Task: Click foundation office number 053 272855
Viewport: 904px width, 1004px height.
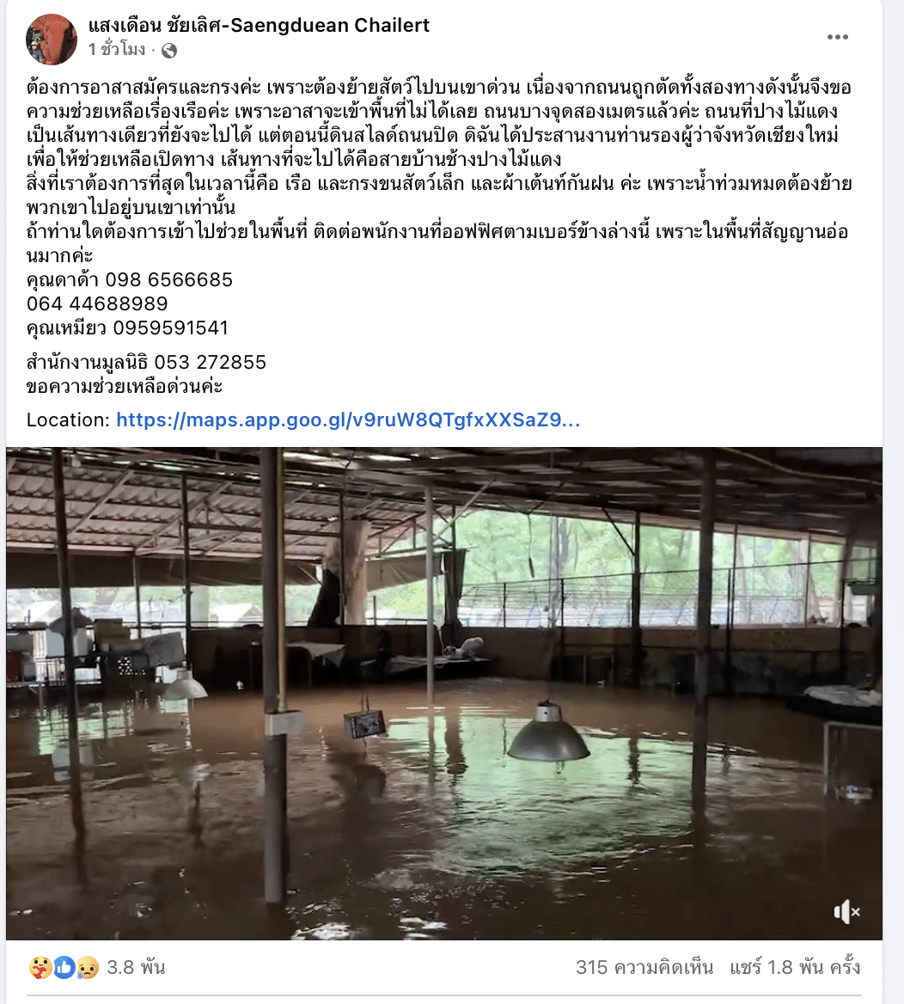Action: [x=210, y=363]
